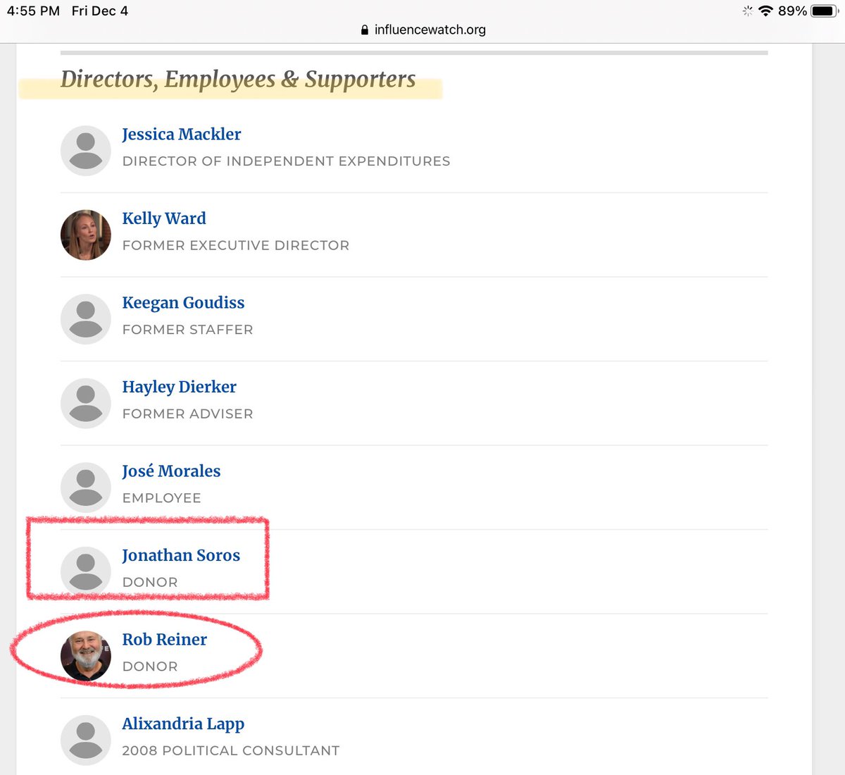Click José Morales placeholder avatar
845x775 pixels.
point(86,488)
